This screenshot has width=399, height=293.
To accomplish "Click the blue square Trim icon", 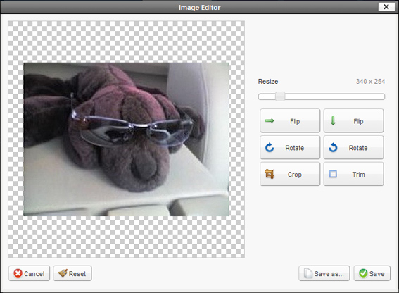I will (333, 174).
